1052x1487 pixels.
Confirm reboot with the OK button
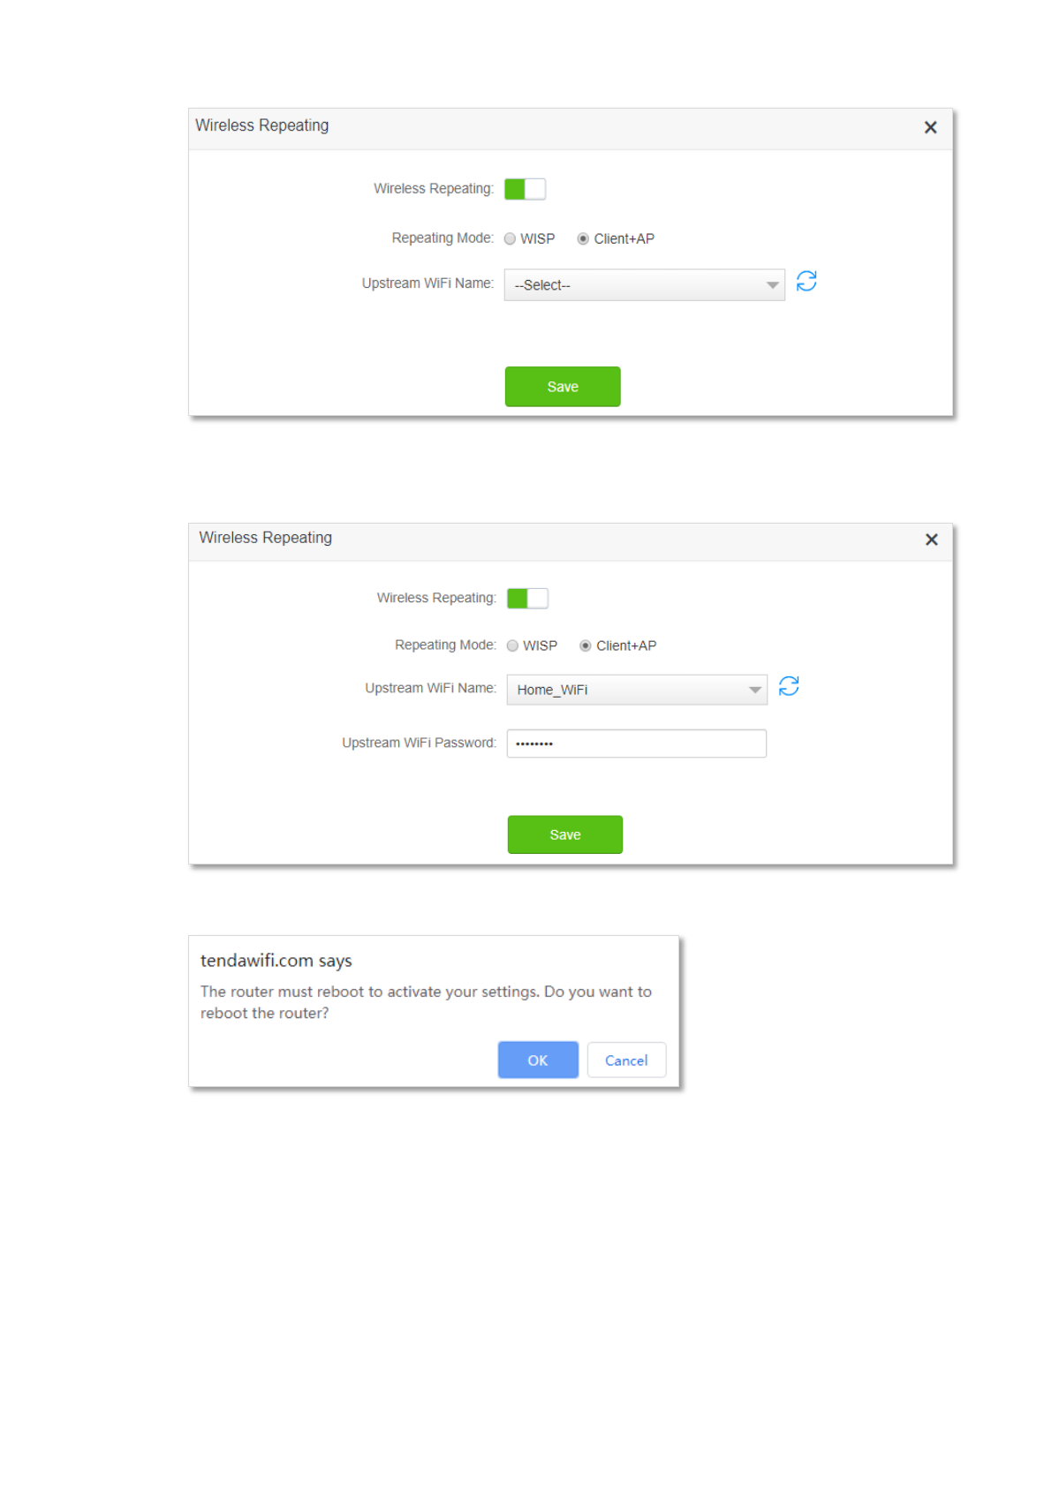pyautogui.click(x=538, y=1060)
